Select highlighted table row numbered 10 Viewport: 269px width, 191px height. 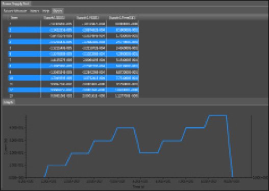pyautogui.click(x=74, y=78)
